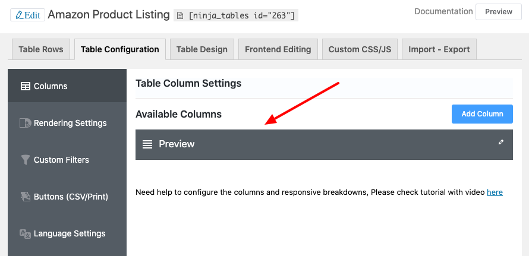The height and width of the screenshot is (256, 529).
Task: Follow the 'here' tutorial video link
Action: [x=495, y=192]
